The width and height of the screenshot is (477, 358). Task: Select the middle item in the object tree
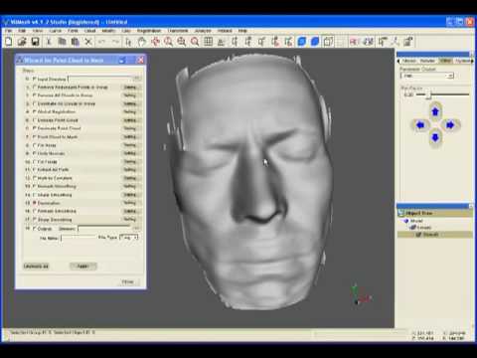point(423,228)
